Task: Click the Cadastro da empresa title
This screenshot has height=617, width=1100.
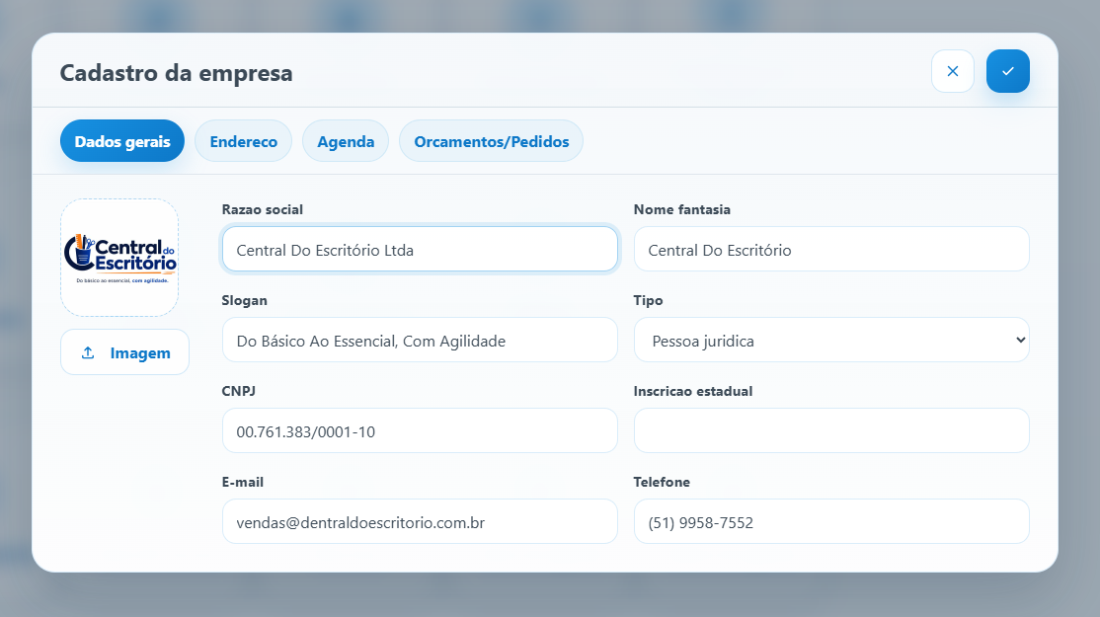Action: tap(176, 72)
